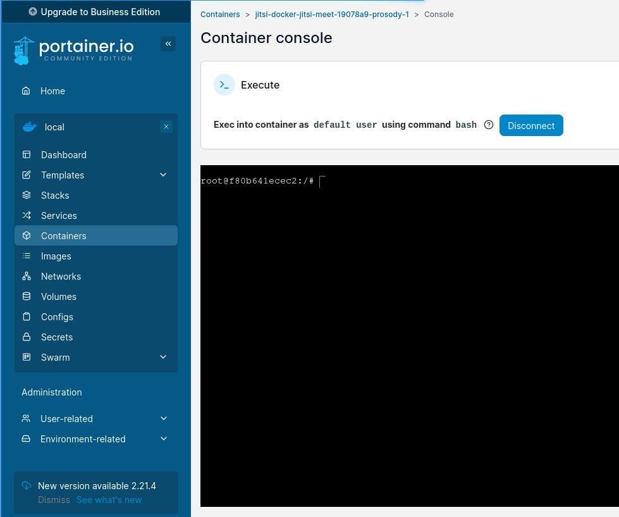The height and width of the screenshot is (517, 619).
Task: Collapse the sidebar with double-chevron icon
Action: click(168, 44)
